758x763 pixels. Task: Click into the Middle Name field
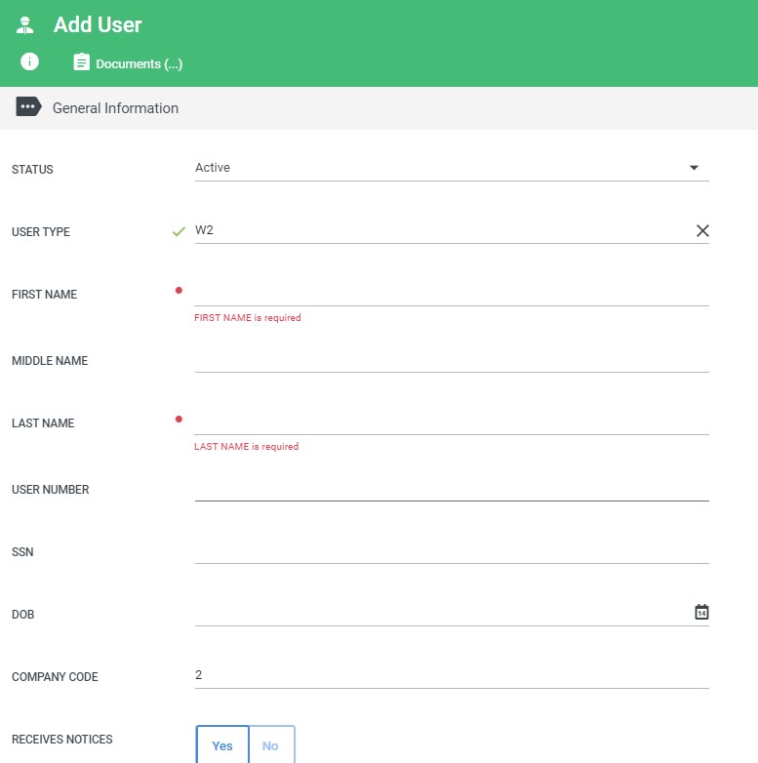[x=451, y=359]
